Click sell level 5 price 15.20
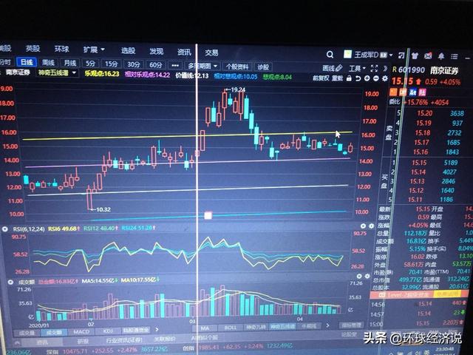 (424, 113)
